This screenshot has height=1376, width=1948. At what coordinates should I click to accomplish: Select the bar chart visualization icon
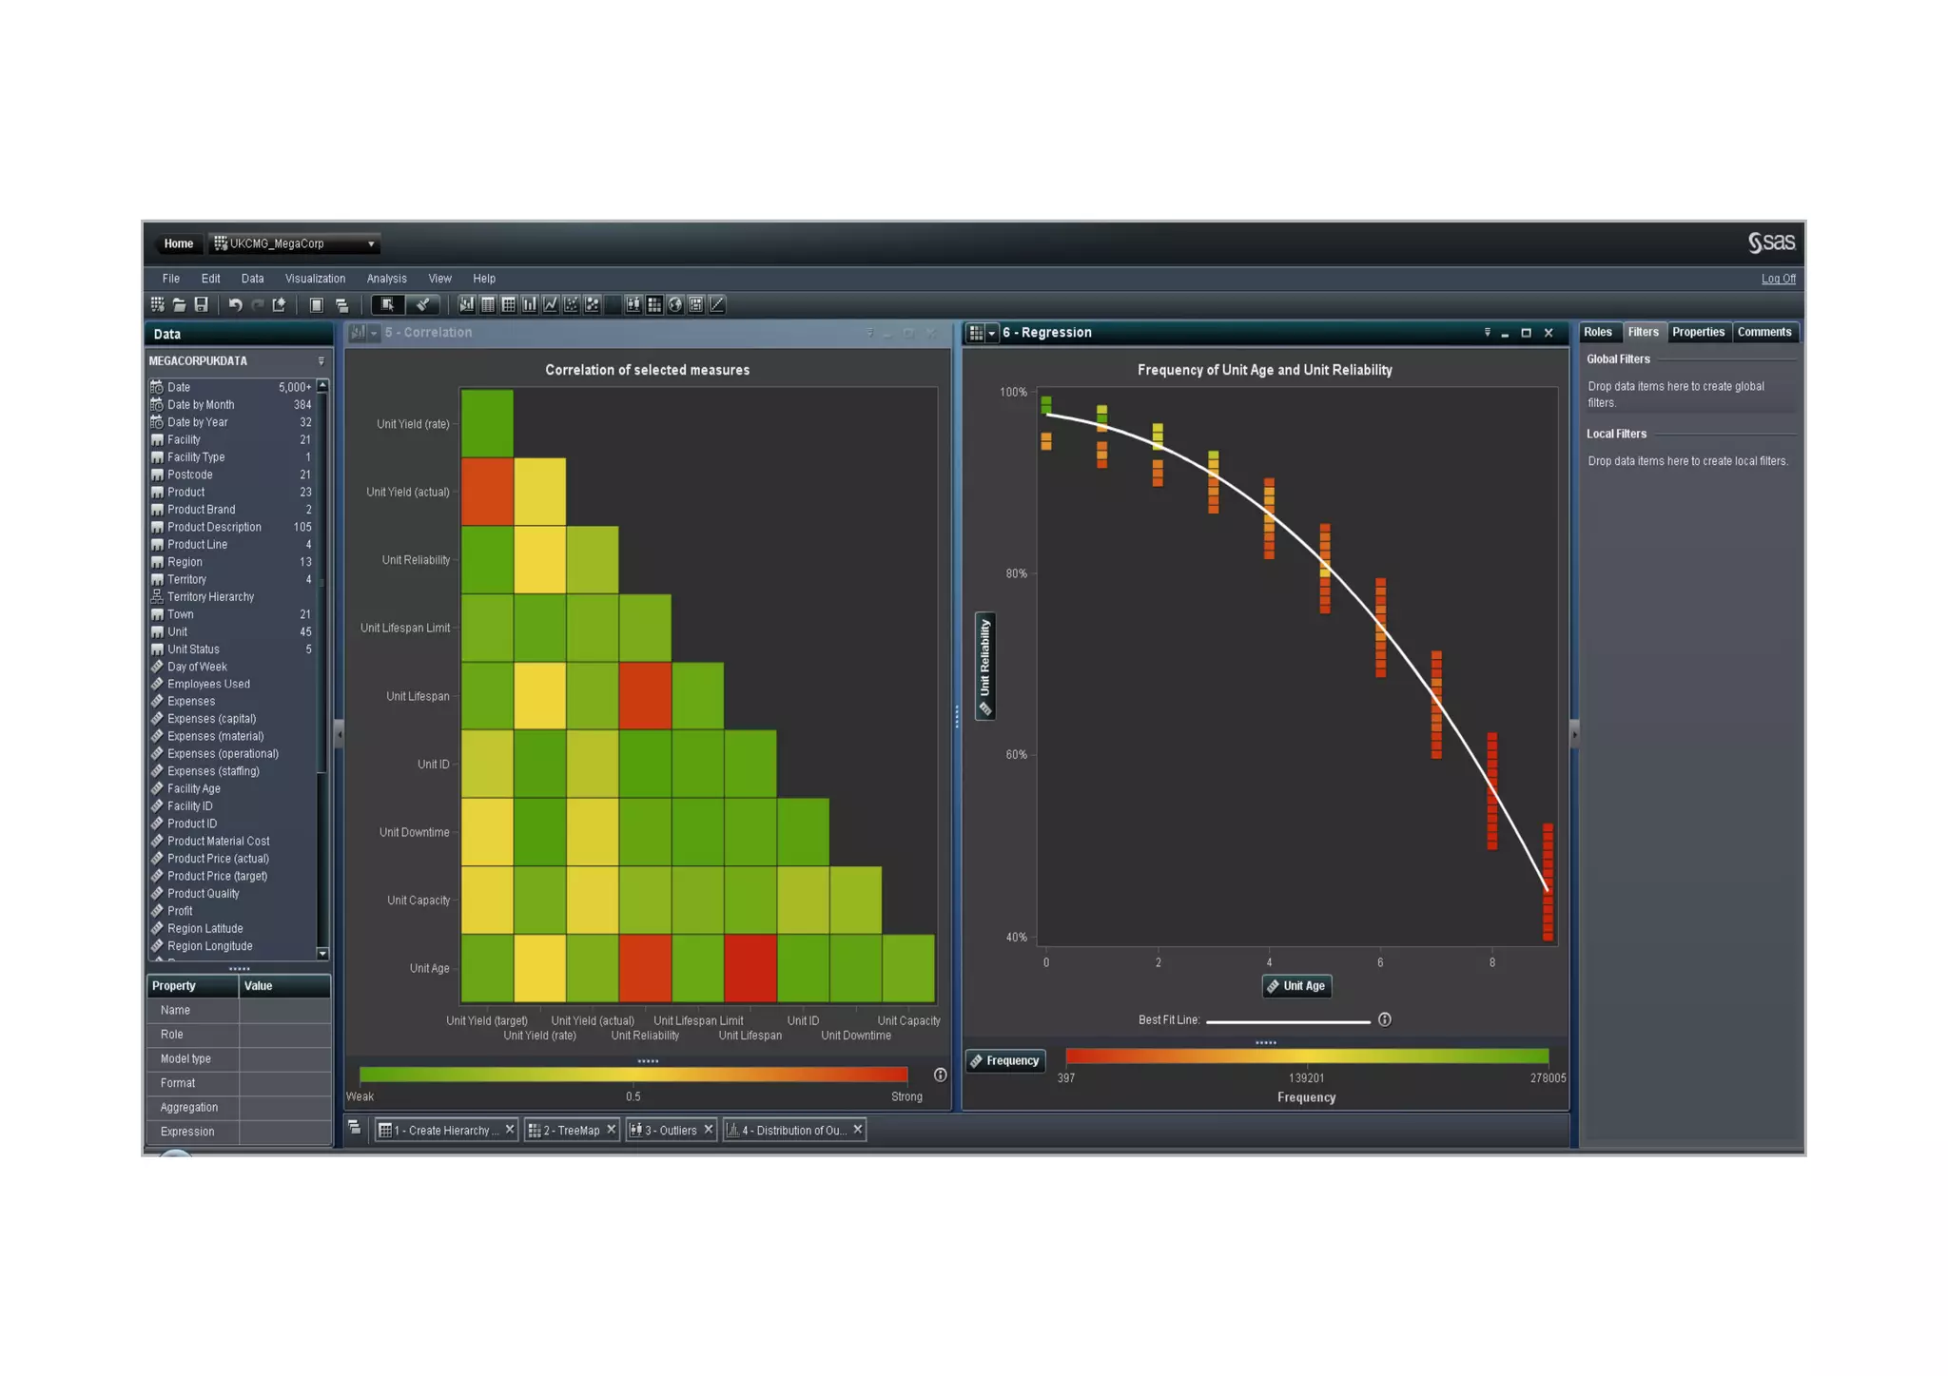(529, 304)
